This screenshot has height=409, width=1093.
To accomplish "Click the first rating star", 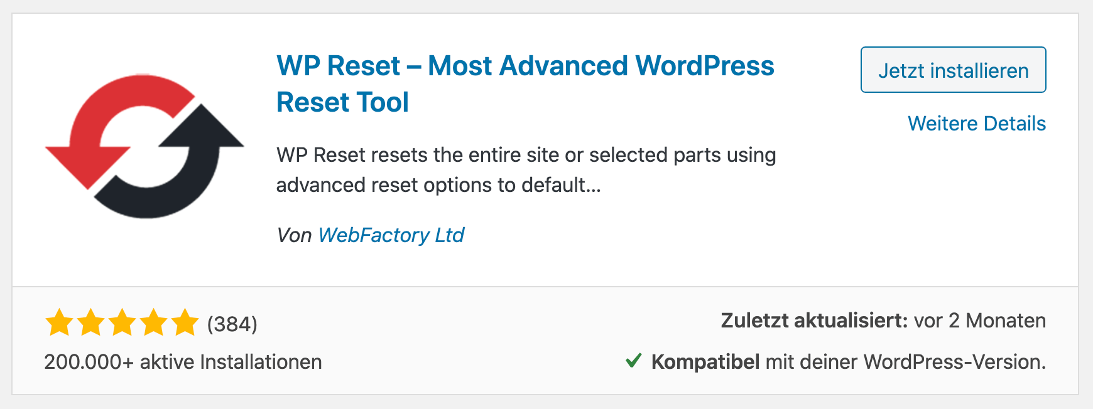I will click(x=60, y=322).
